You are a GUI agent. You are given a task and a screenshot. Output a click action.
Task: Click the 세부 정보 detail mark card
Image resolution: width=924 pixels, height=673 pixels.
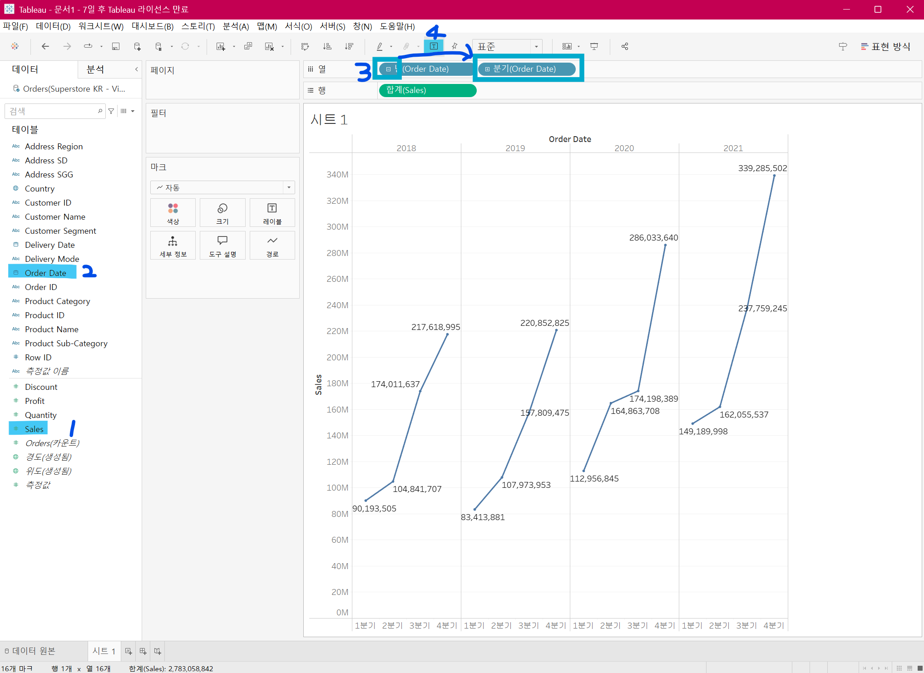point(173,246)
